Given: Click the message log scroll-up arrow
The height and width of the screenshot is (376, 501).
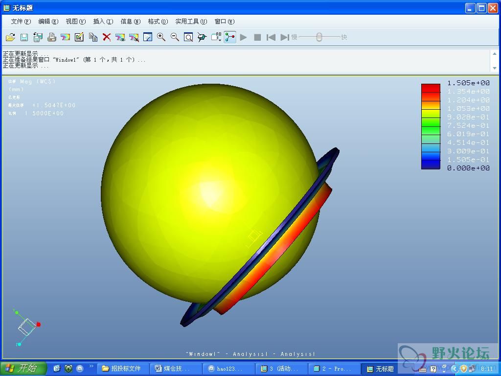Looking at the screenshot, I should point(495,54).
